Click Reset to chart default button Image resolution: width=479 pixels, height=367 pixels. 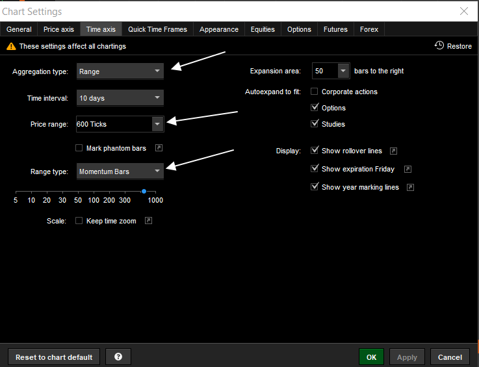[54, 357]
